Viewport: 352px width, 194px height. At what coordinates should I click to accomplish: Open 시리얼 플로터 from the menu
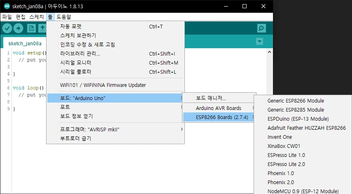click(x=116, y=72)
